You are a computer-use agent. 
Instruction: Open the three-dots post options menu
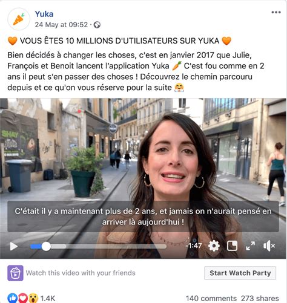click(276, 12)
